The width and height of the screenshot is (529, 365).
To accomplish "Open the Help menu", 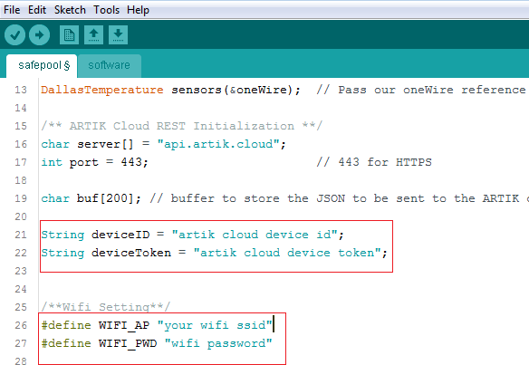I will pos(138,10).
